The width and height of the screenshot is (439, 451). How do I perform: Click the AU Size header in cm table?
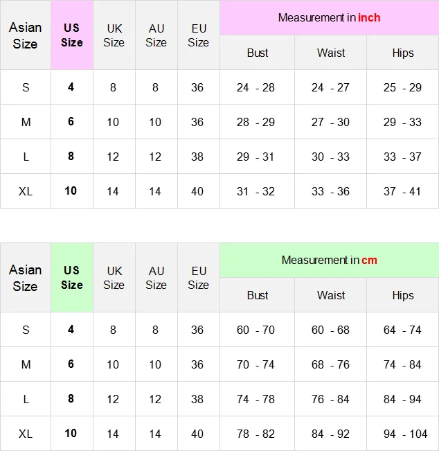pos(156,278)
